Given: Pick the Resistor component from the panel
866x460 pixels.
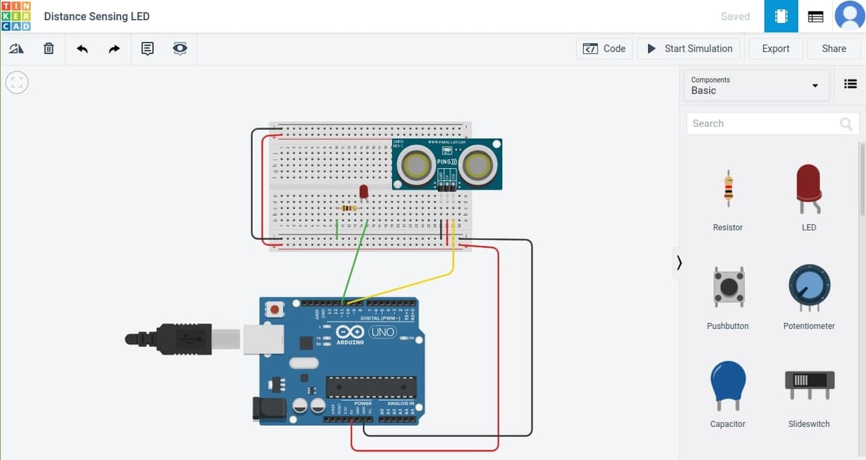Looking at the screenshot, I should coord(727,199).
